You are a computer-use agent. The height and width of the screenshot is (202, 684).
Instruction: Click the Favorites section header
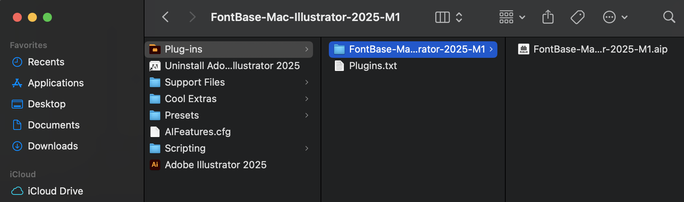(29, 45)
